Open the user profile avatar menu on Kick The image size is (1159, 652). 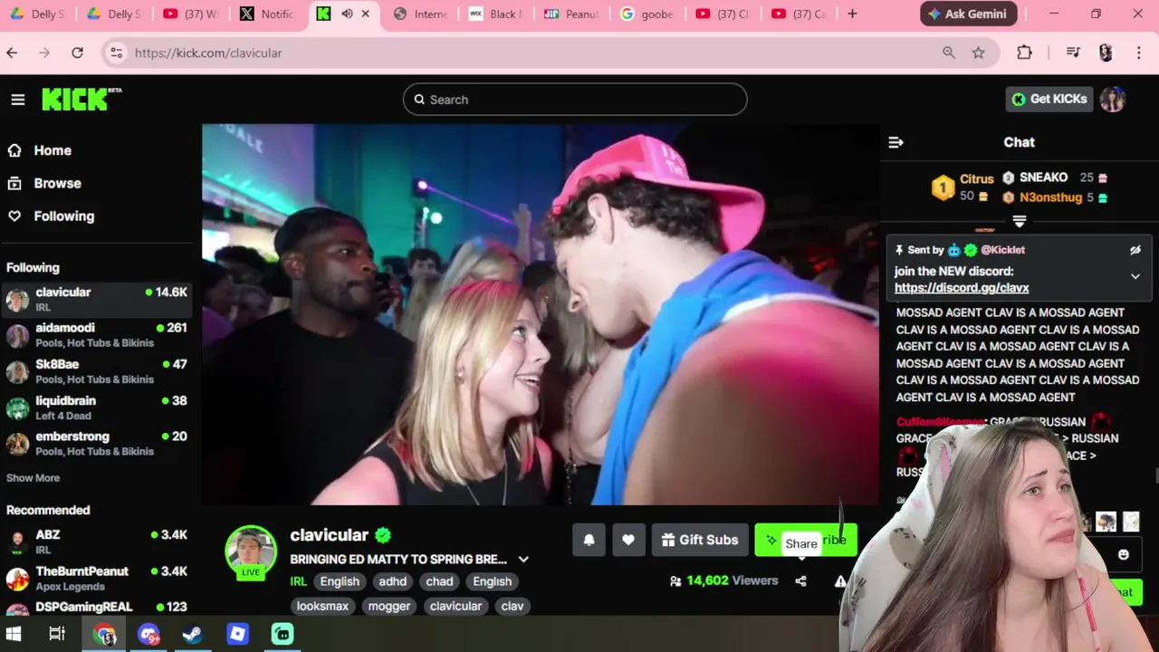click(1113, 99)
